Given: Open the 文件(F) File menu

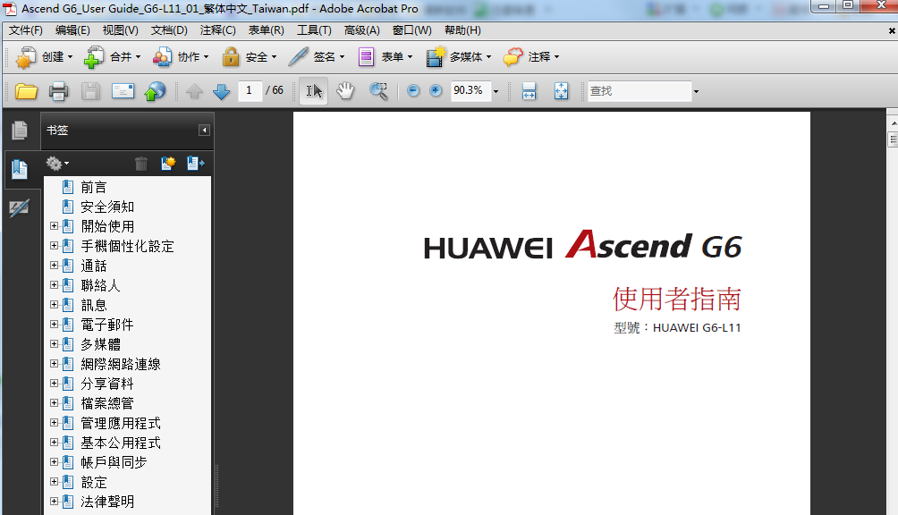Looking at the screenshot, I should (x=26, y=30).
